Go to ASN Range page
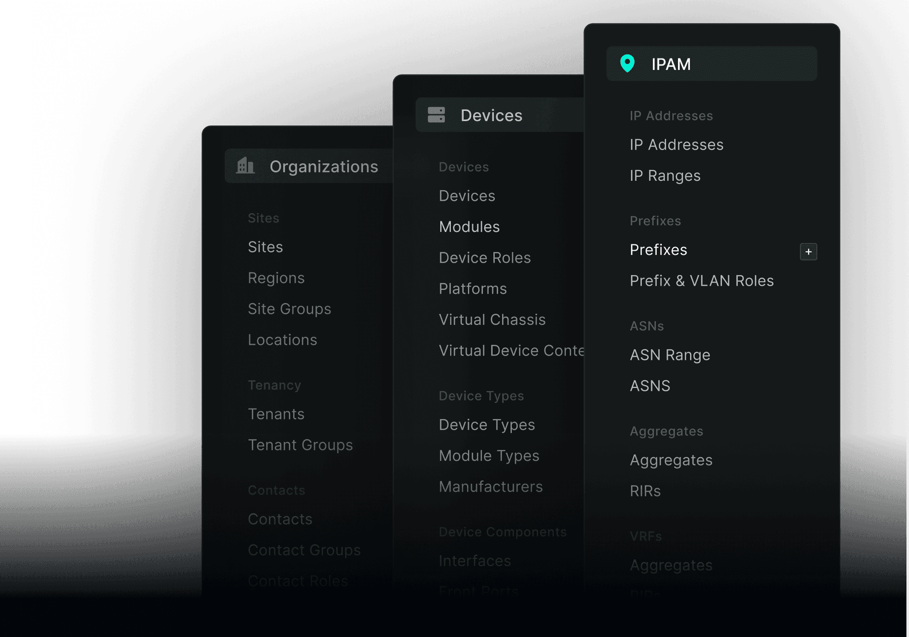909x637 pixels. (x=669, y=355)
